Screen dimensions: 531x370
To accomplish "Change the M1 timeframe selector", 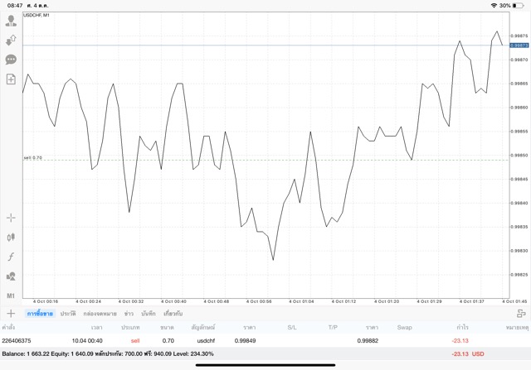I will click(11, 296).
